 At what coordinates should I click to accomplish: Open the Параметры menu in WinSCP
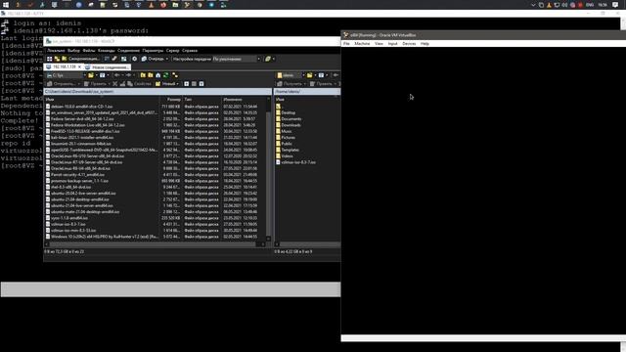[153, 51]
